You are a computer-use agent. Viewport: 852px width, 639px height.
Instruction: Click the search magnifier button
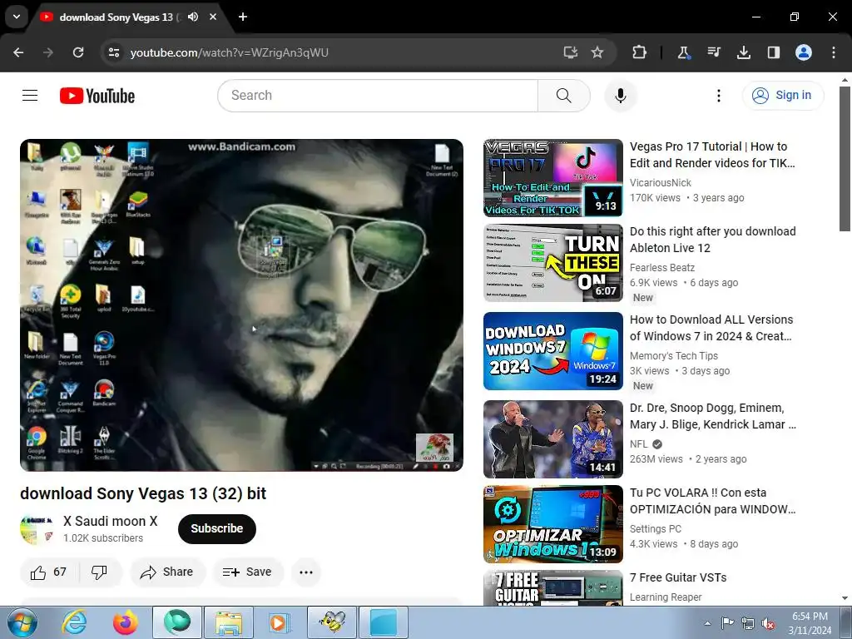pyautogui.click(x=564, y=96)
